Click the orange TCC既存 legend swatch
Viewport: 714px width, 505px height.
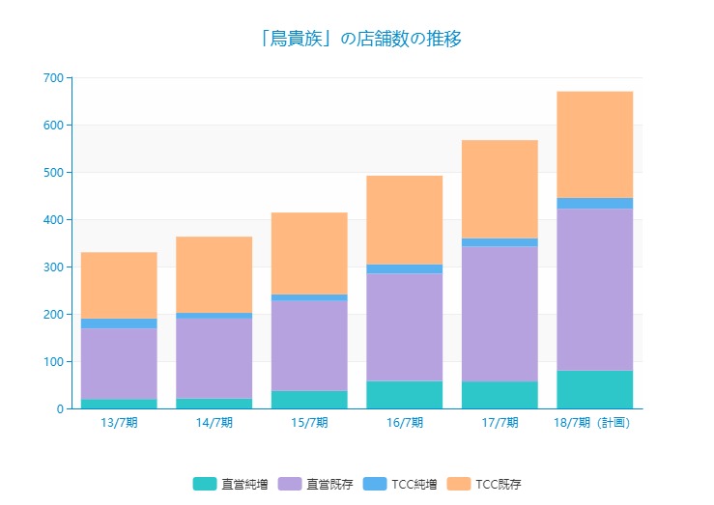(460, 484)
